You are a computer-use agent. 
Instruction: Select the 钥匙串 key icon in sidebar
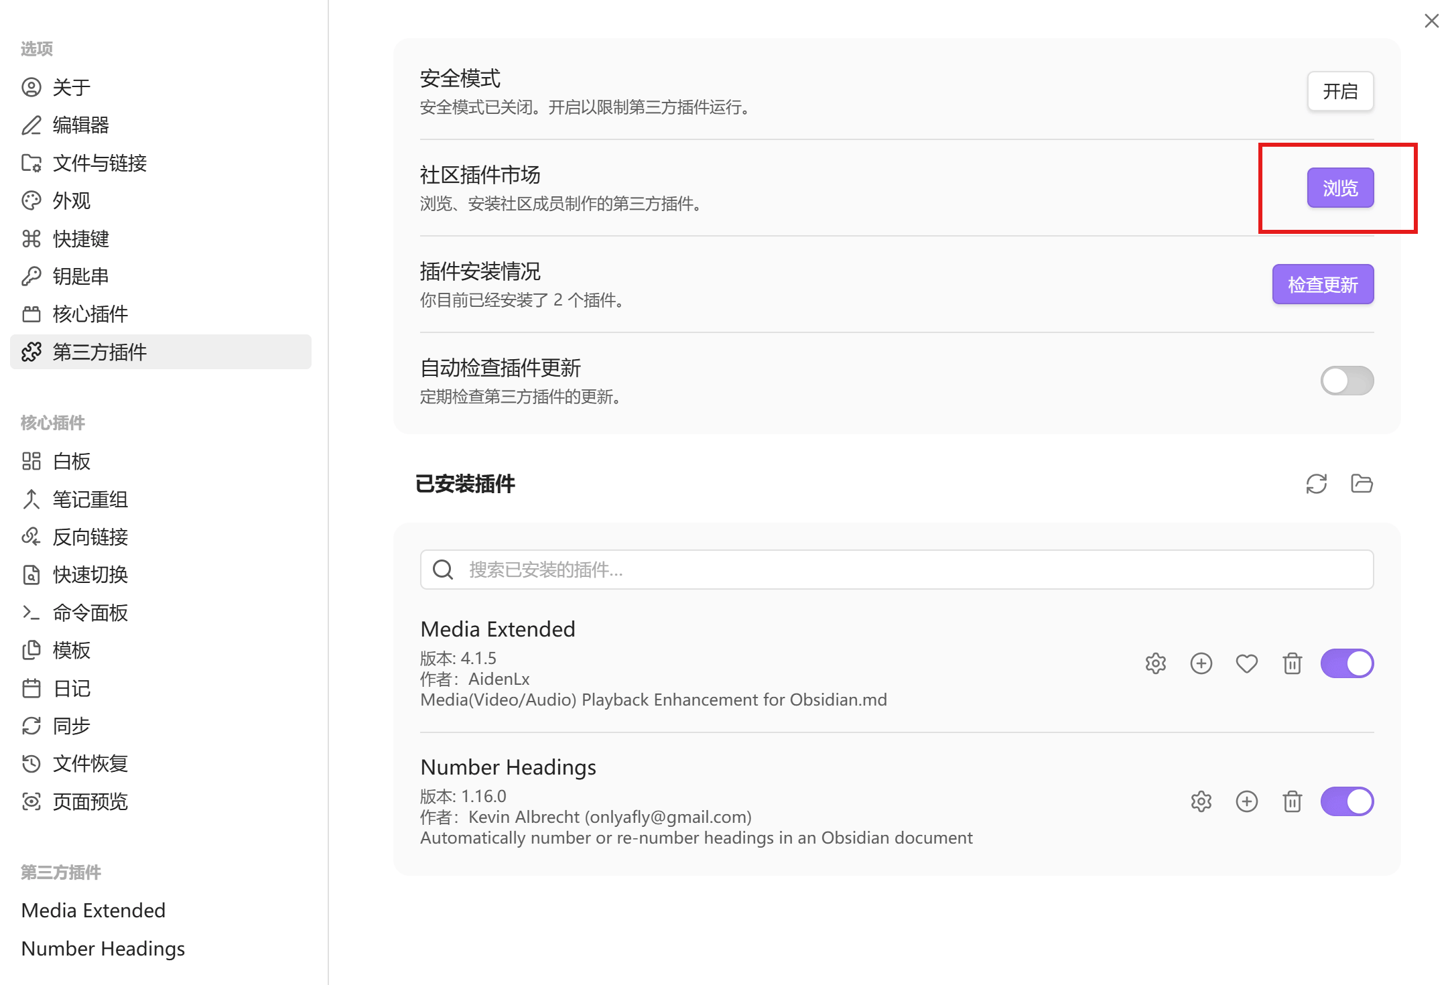coord(31,276)
